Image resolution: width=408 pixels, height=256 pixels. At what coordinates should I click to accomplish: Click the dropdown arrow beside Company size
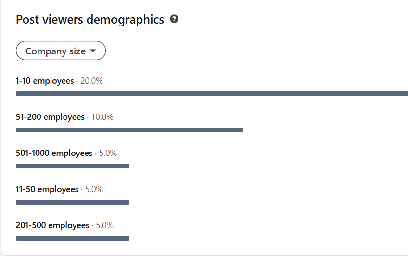pos(93,51)
